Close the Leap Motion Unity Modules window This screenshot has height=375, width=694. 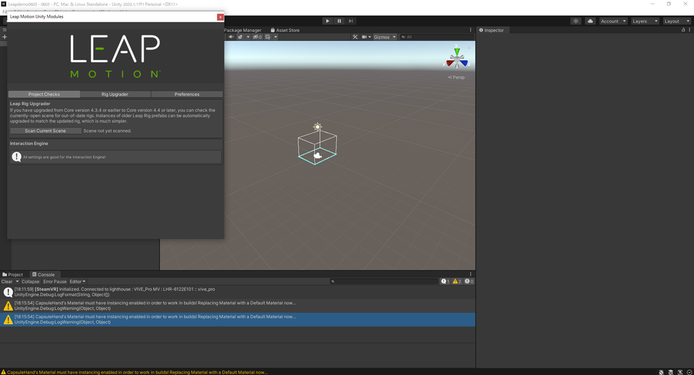point(220,17)
